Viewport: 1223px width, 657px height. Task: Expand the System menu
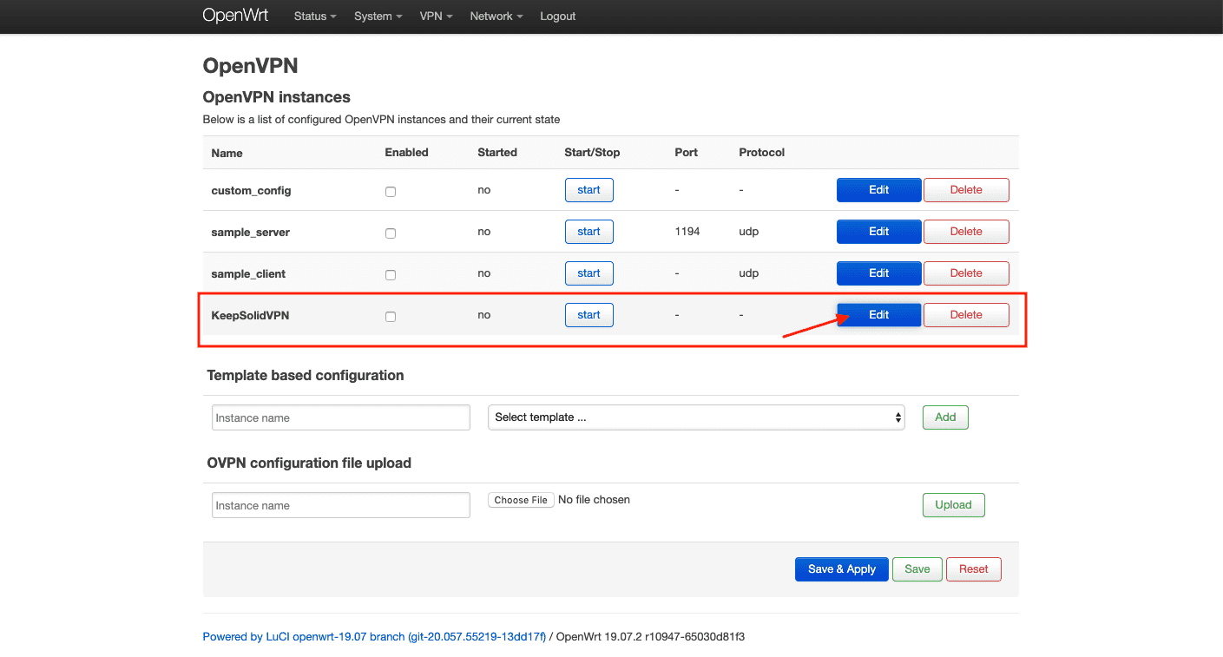coord(378,16)
